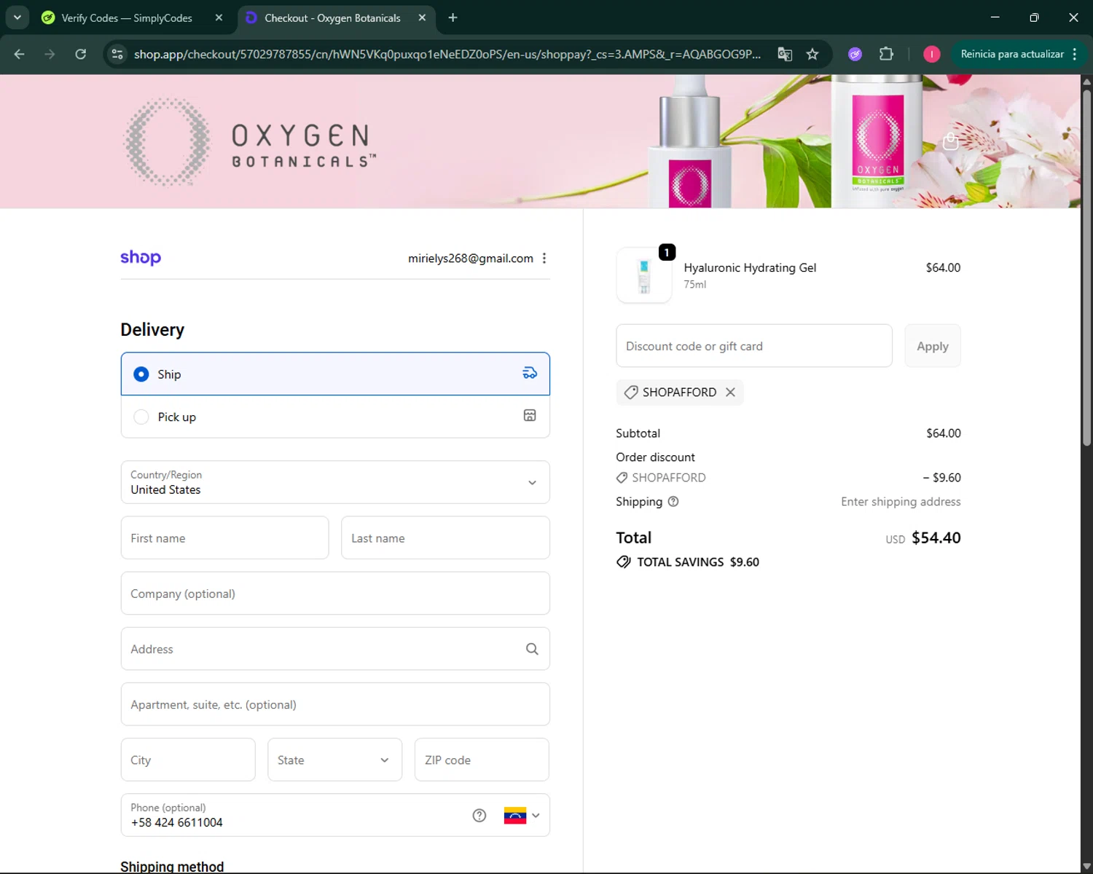Click the TOTAL SAVINGS $9.60 text
1093x874 pixels.
[x=698, y=562]
